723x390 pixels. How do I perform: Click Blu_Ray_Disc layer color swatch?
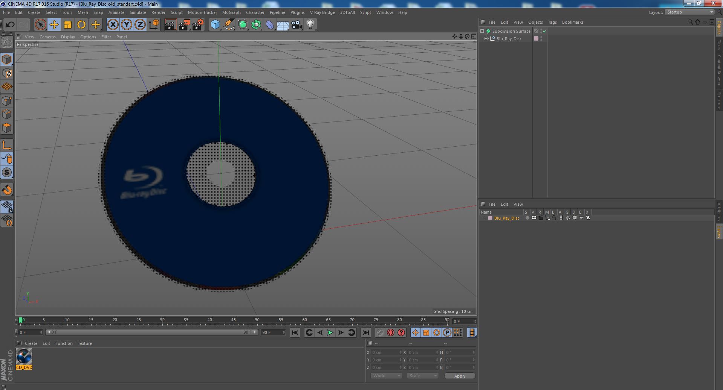click(x=490, y=218)
